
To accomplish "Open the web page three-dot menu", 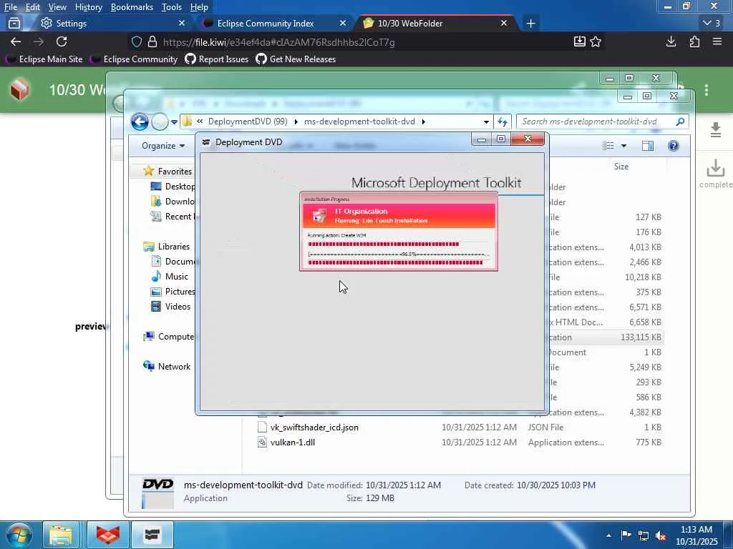I will coord(707,89).
